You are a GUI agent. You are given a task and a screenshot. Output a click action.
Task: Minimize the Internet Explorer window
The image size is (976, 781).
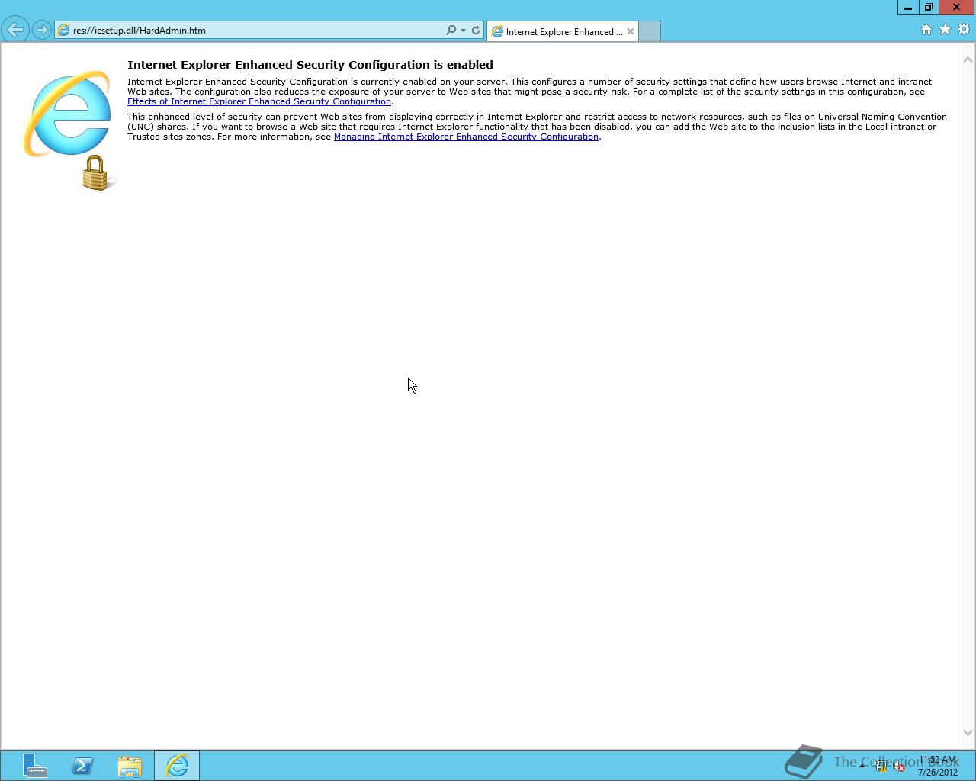(907, 8)
